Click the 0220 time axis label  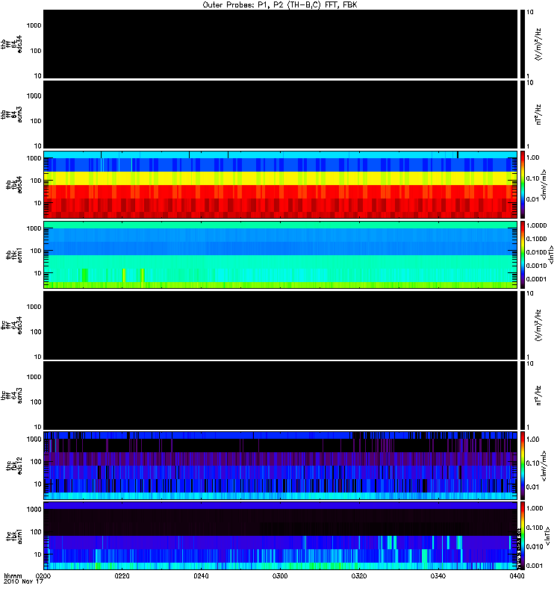tap(122, 576)
